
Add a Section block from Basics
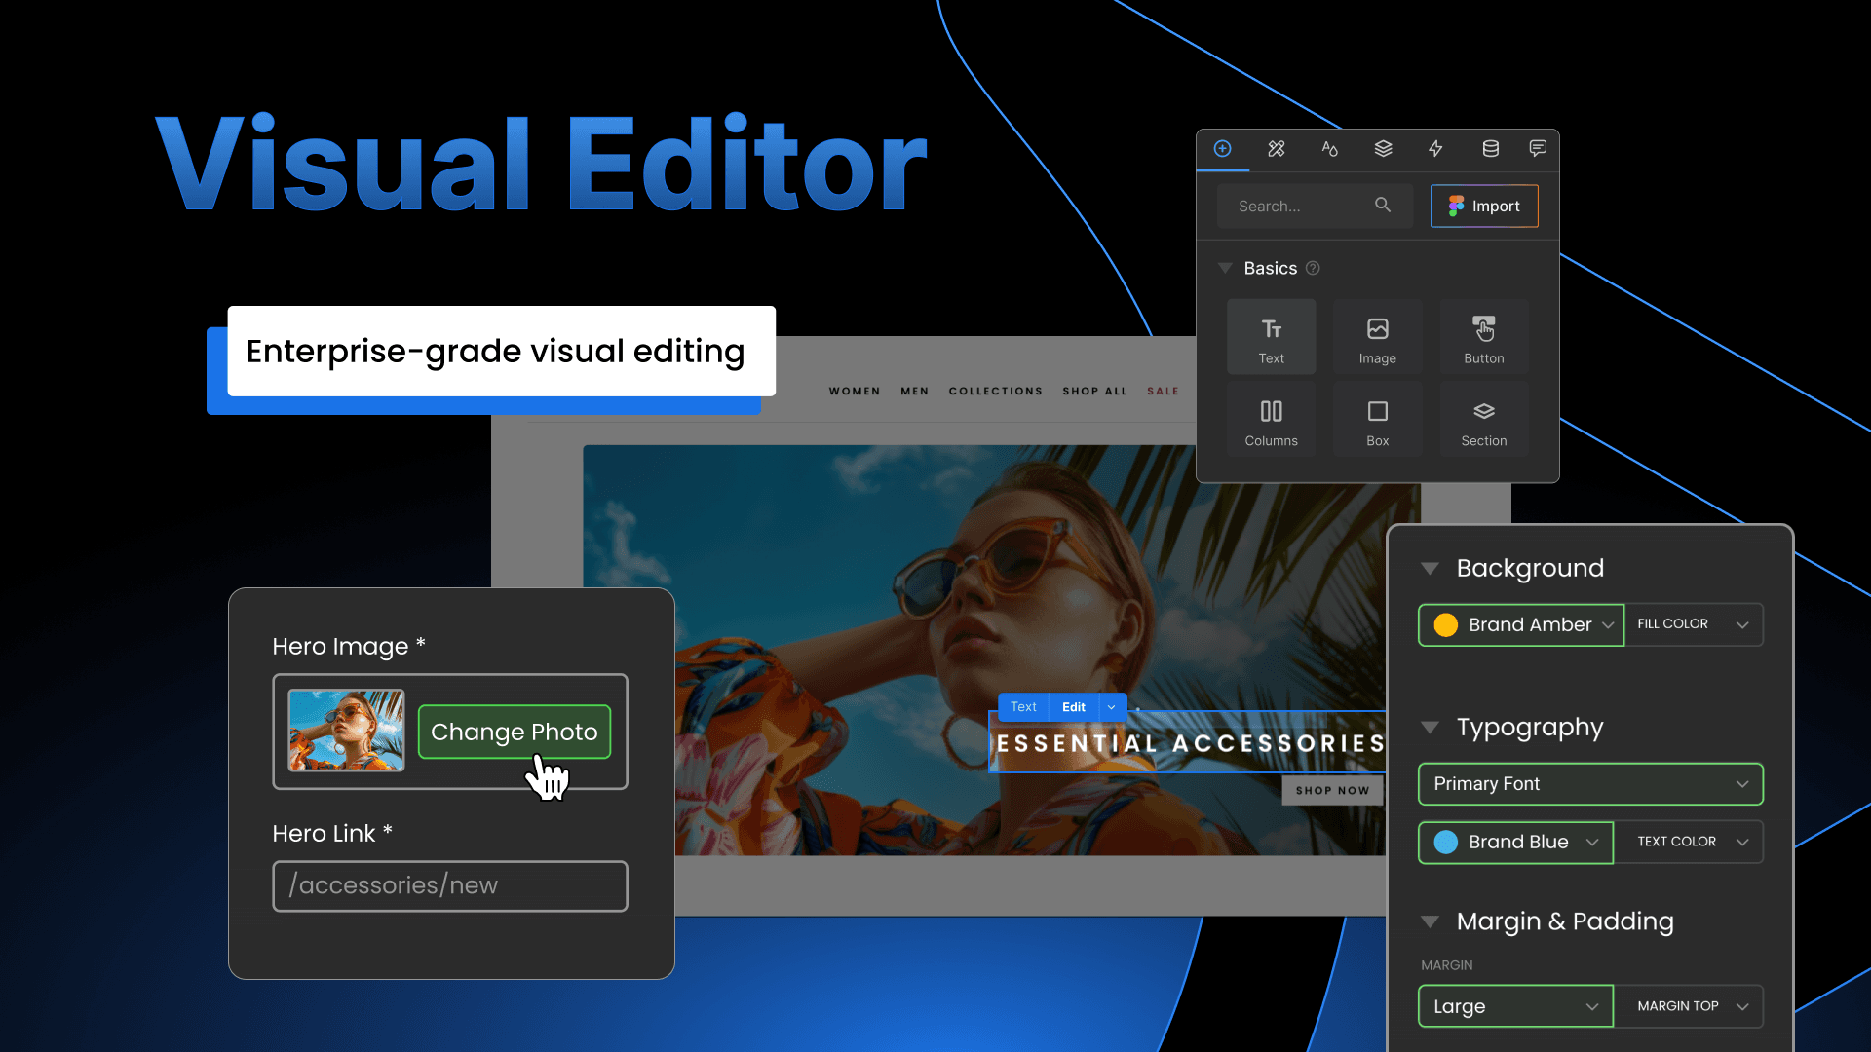point(1483,420)
